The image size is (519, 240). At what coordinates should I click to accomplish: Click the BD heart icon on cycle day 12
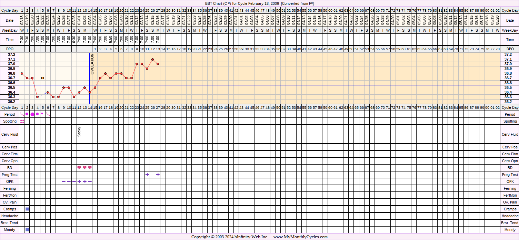tap(79, 168)
